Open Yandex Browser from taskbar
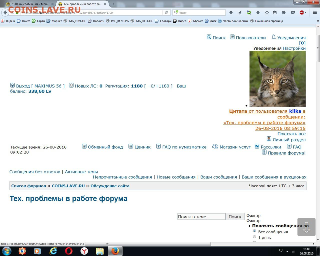Viewport: 320px width, 256px height. click(x=84, y=251)
